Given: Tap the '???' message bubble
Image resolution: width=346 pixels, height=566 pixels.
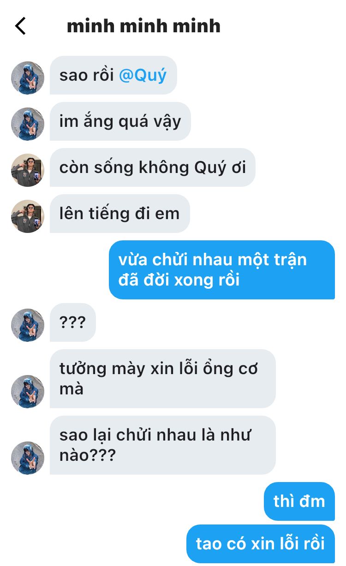Looking at the screenshot, I should pos(73,322).
